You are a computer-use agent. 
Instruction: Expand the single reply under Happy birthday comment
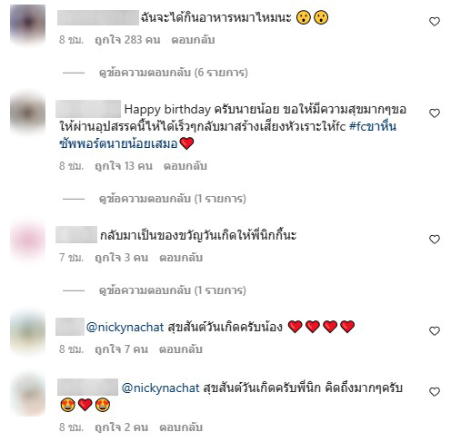(173, 199)
